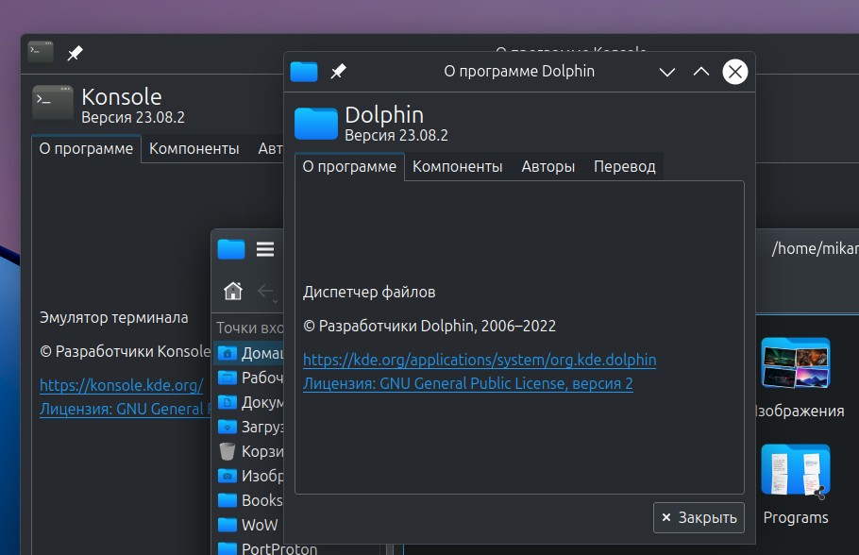
Task: Switch to О программе tab in Dolphin dialog
Action: coord(349,166)
